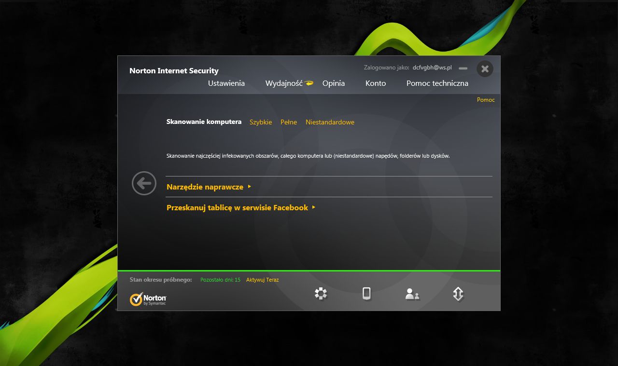Open the mobile phone icon in footer
This screenshot has width=618, height=366.
(x=366, y=293)
